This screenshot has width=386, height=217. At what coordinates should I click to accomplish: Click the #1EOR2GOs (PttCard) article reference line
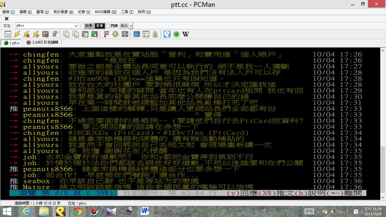[x=159, y=133]
